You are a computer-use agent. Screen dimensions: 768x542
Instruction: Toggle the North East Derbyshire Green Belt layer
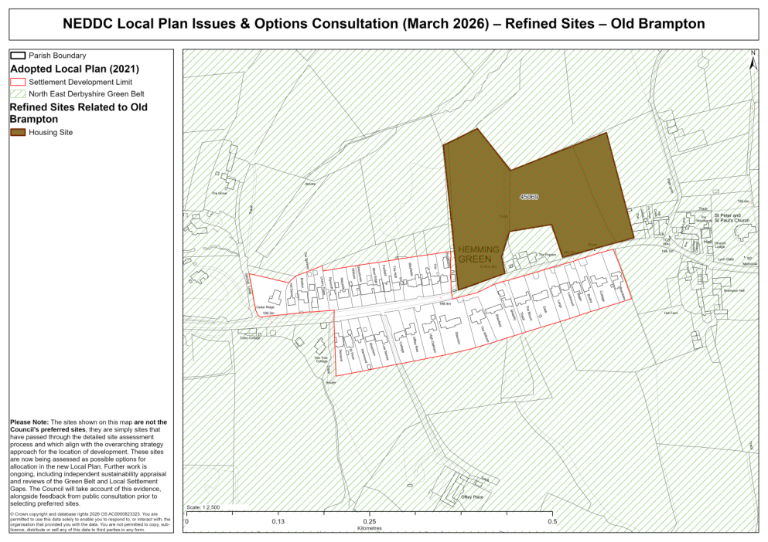[x=19, y=93]
